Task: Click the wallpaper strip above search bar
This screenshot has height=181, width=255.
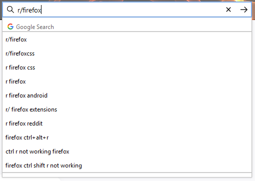Action: (x=127, y=1)
